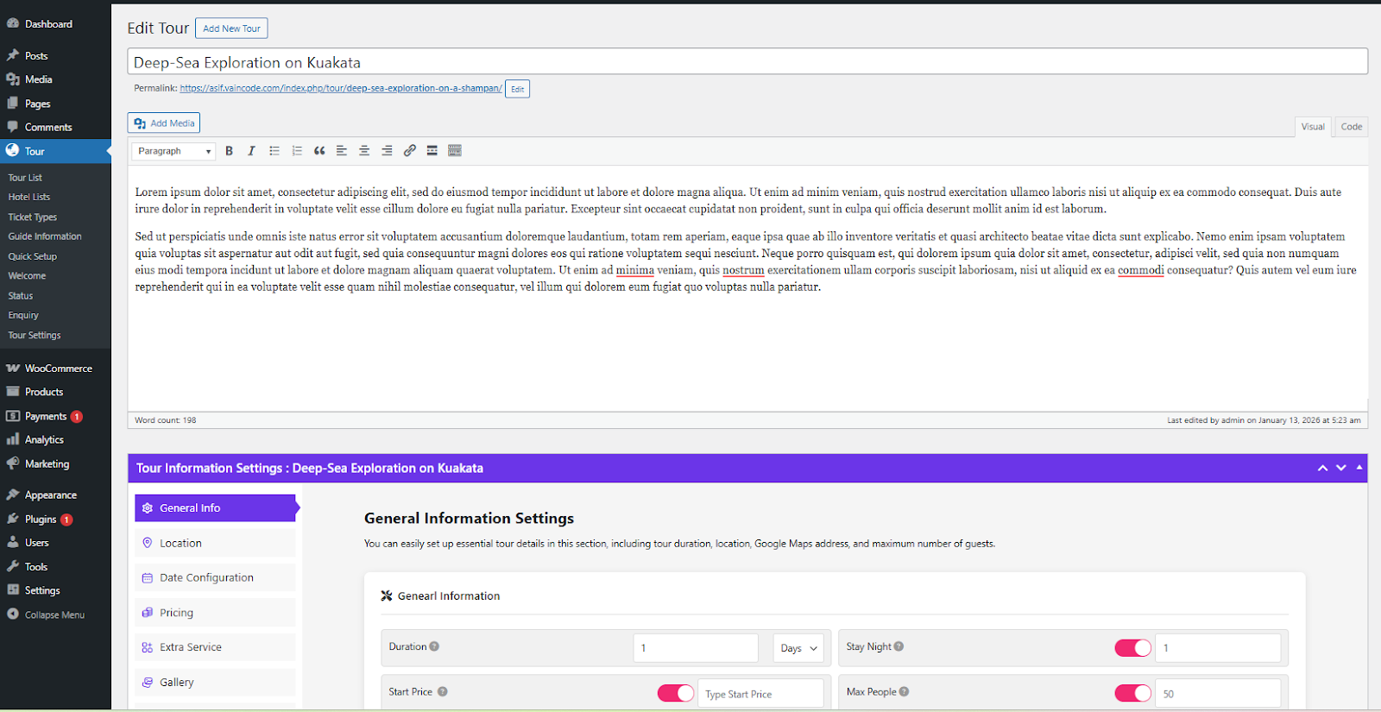The image size is (1381, 712).
Task: Click the blockquote icon
Action: [319, 151]
